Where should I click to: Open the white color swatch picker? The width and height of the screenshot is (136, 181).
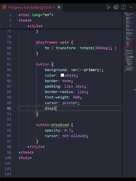click(x=62, y=75)
